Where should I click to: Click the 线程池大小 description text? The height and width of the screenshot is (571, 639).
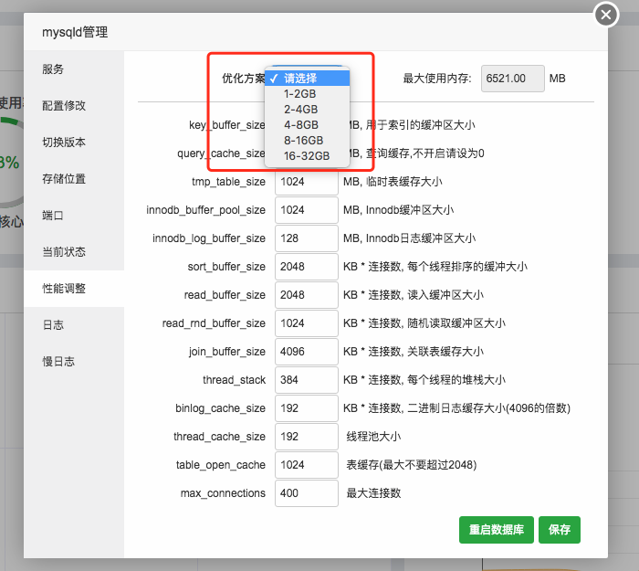coord(373,437)
